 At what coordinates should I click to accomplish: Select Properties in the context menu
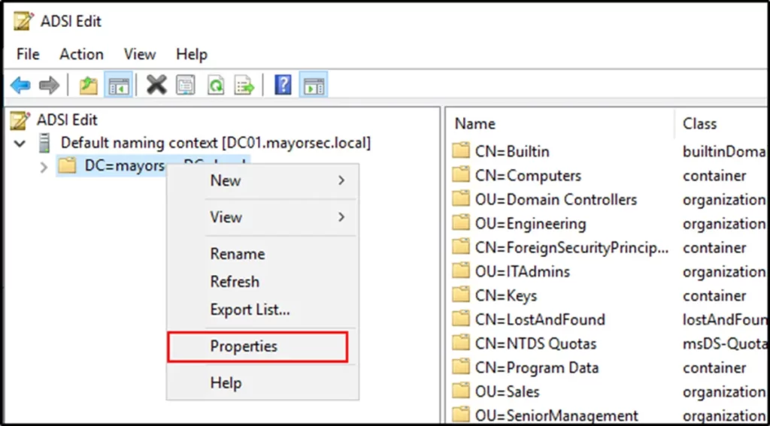[244, 346]
